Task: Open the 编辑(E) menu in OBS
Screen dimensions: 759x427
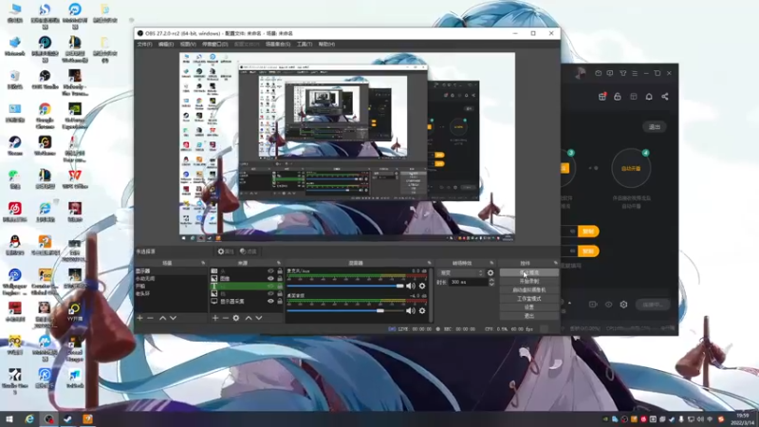Action: click(x=165, y=44)
